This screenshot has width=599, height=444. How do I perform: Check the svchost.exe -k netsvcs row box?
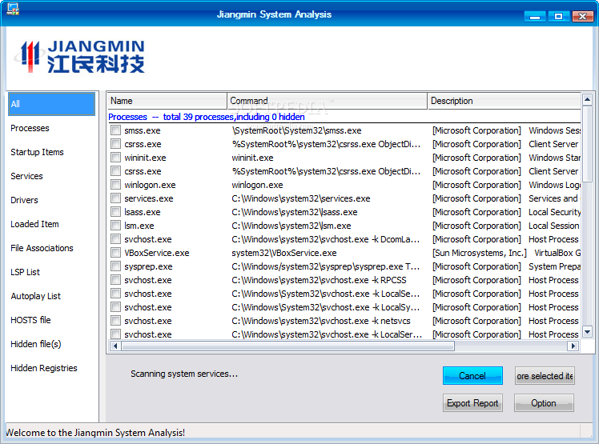click(x=115, y=321)
